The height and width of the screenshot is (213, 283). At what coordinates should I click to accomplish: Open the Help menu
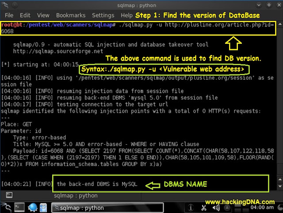click(x=127, y=15)
